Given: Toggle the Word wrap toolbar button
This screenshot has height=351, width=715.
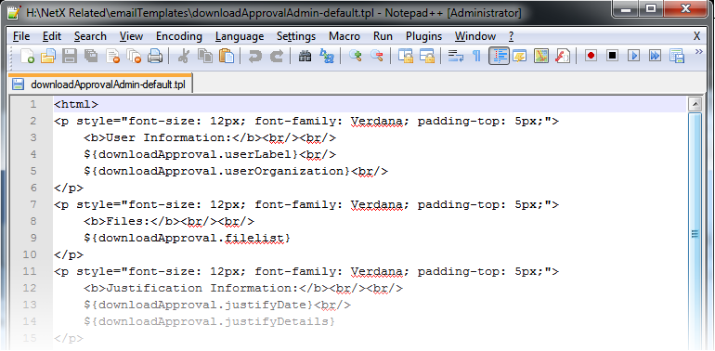Looking at the screenshot, I should click(x=456, y=56).
